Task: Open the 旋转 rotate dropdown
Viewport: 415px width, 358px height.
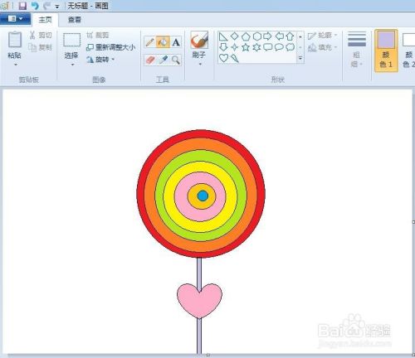Action: (x=100, y=59)
